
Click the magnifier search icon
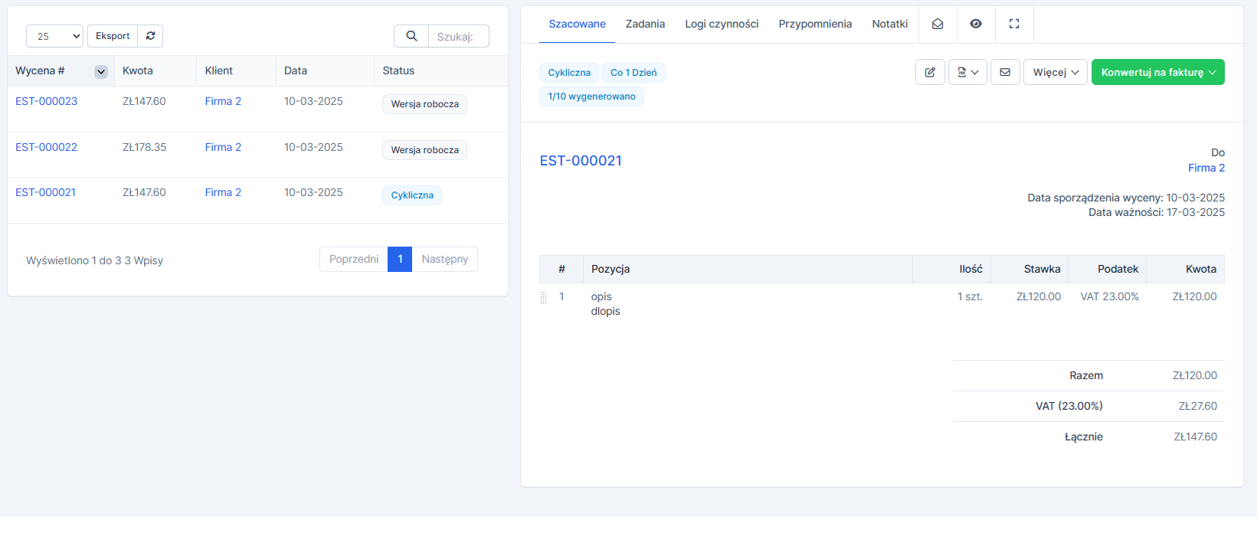pos(411,36)
